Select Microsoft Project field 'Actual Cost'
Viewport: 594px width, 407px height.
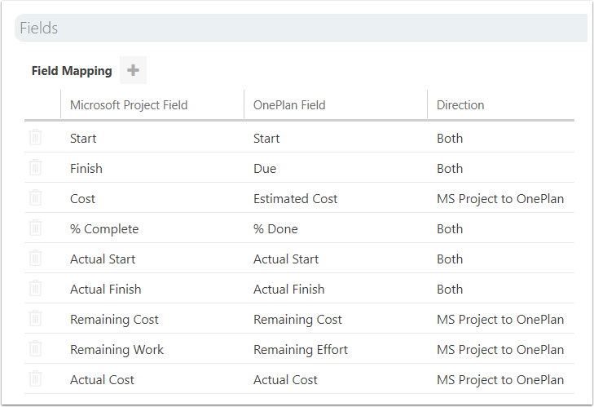[103, 380]
